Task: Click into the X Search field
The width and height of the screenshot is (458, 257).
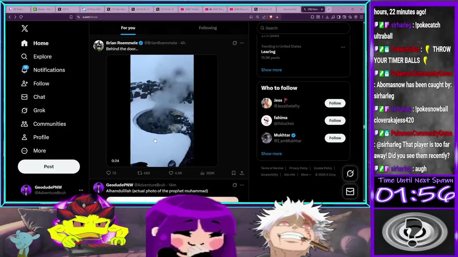Action: point(303,28)
